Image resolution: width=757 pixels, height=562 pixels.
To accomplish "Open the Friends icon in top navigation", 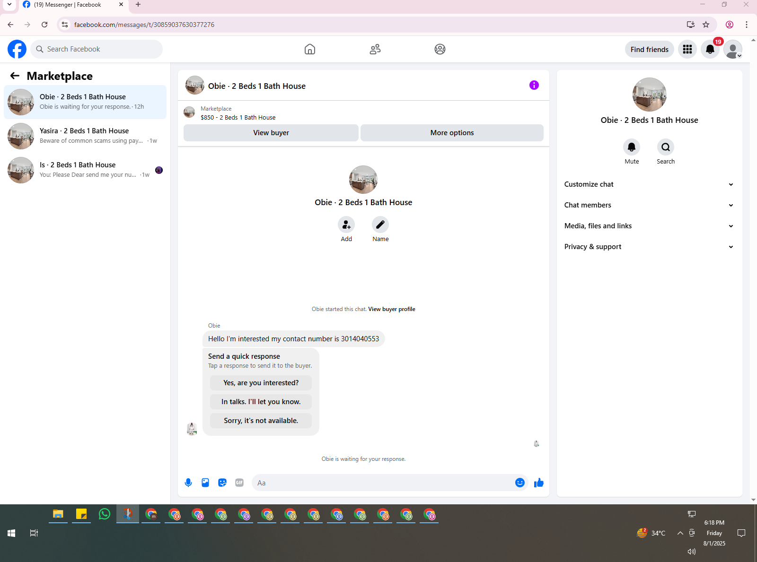I will tap(375, 49).
